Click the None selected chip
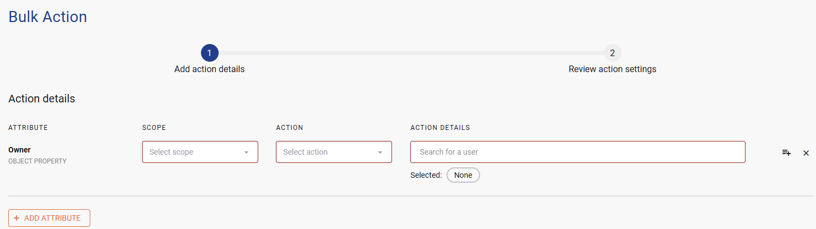 pyautogui.click(x=463, y=175)
